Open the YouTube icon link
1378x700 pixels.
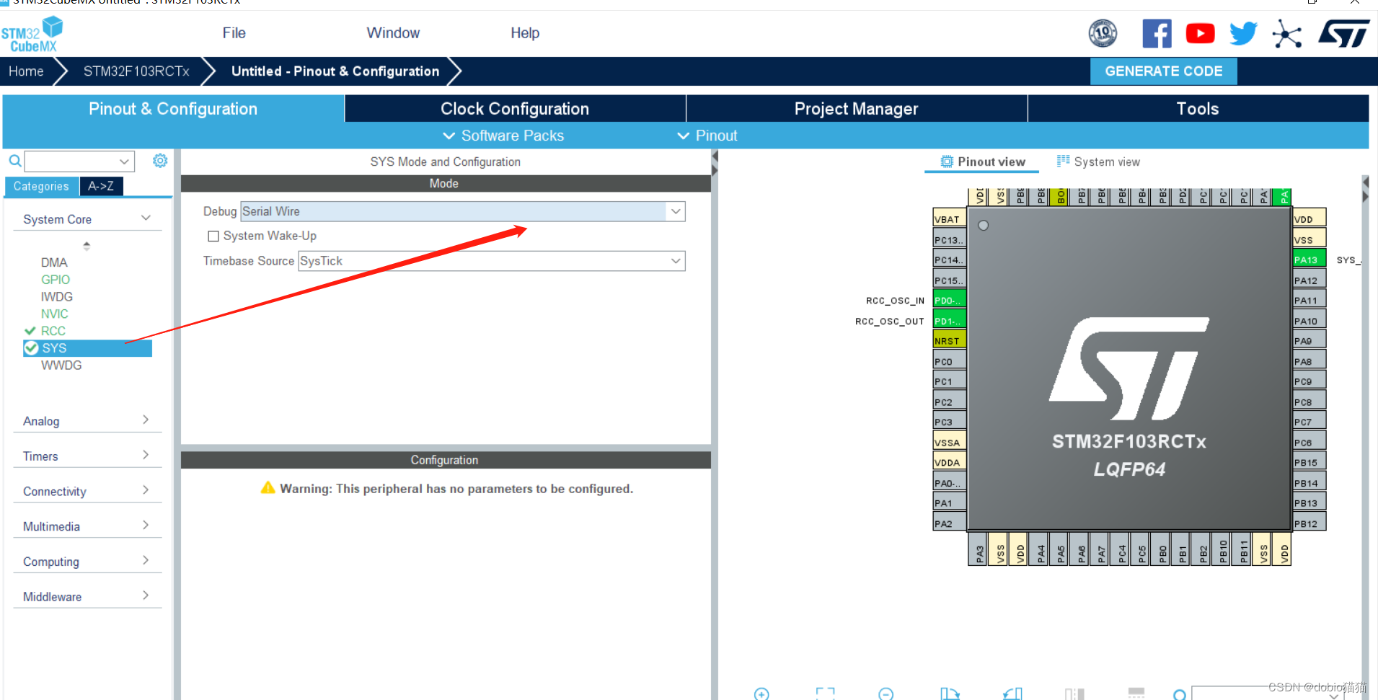[x=1200, y=33]
